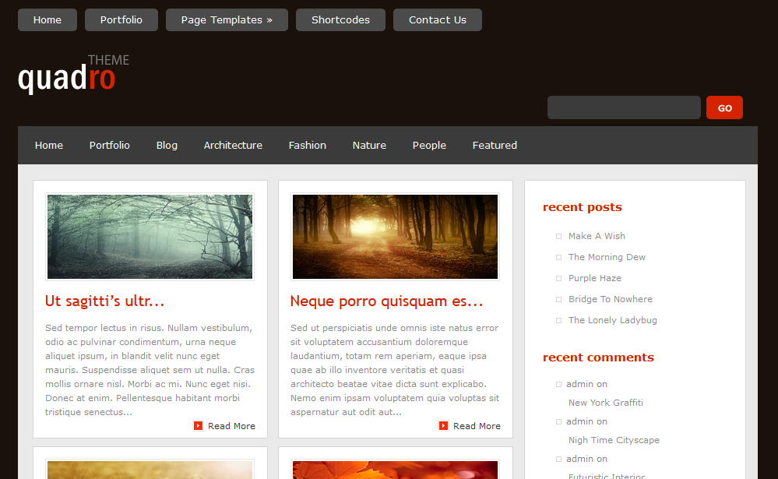Go to the Contact Us page
The image size is (778, 479).
pos(437,19)
